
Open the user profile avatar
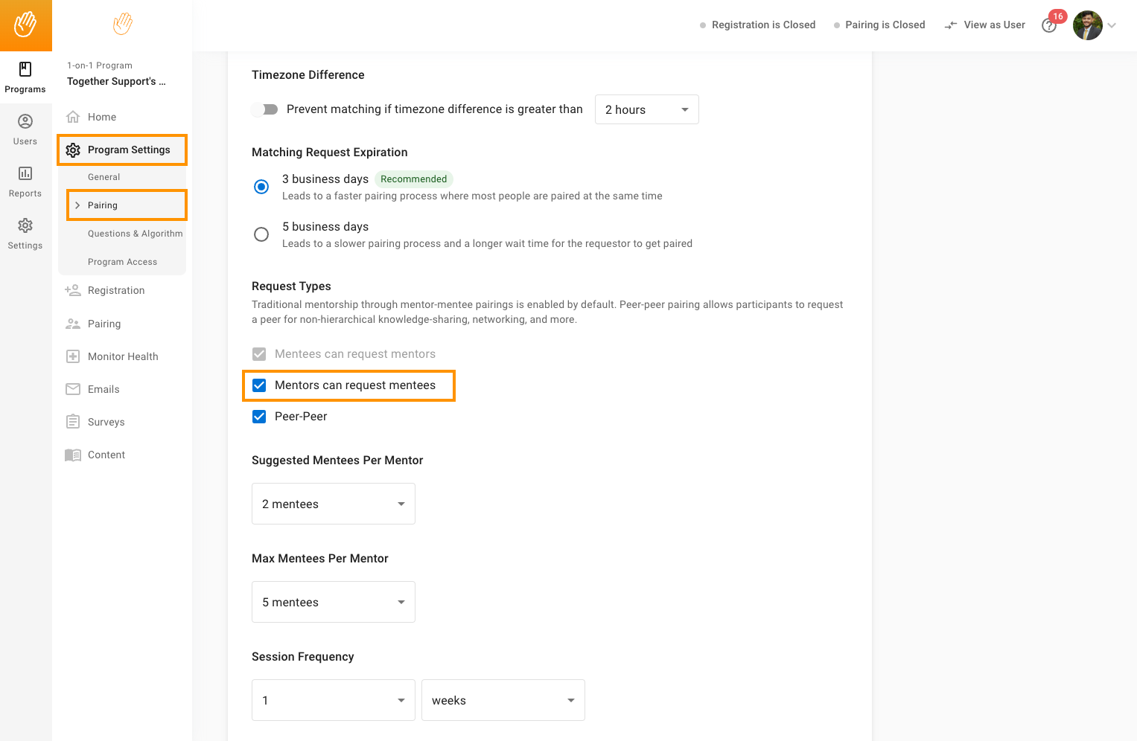click(x=1088, y=25)
